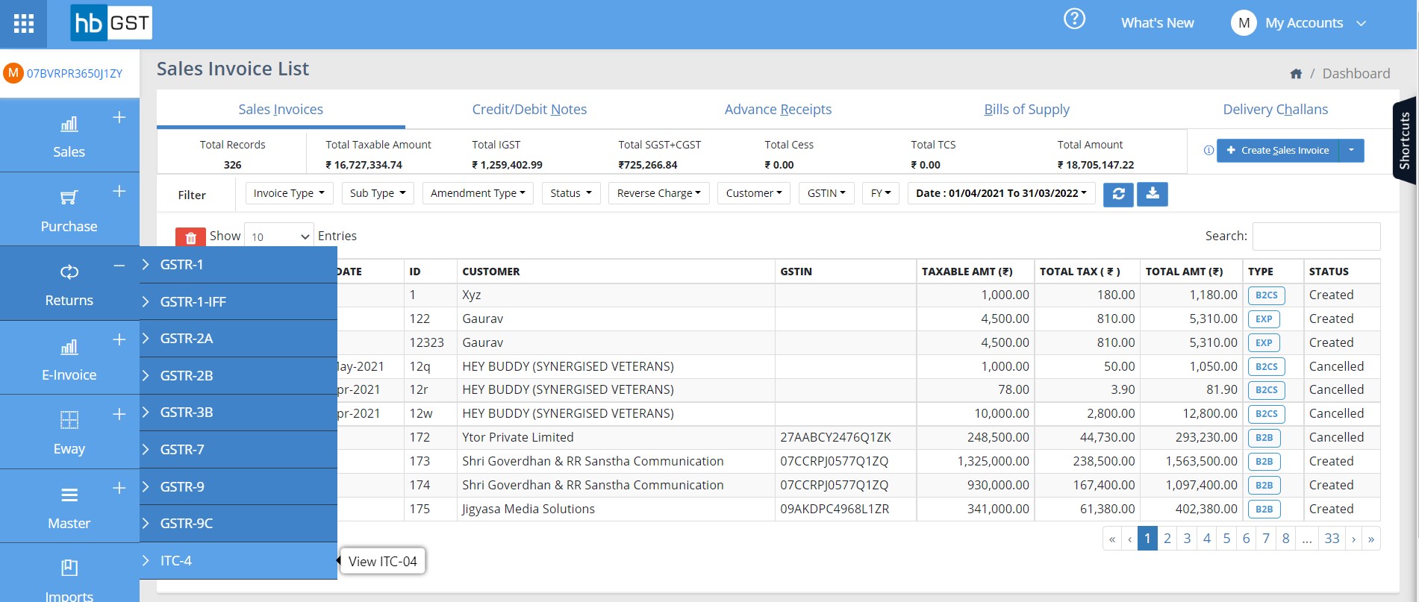Image resolution: width=1419 pixels, height=602 pixels.
Task: Click the plus next to E-Invoice
Action: (119, 339)
